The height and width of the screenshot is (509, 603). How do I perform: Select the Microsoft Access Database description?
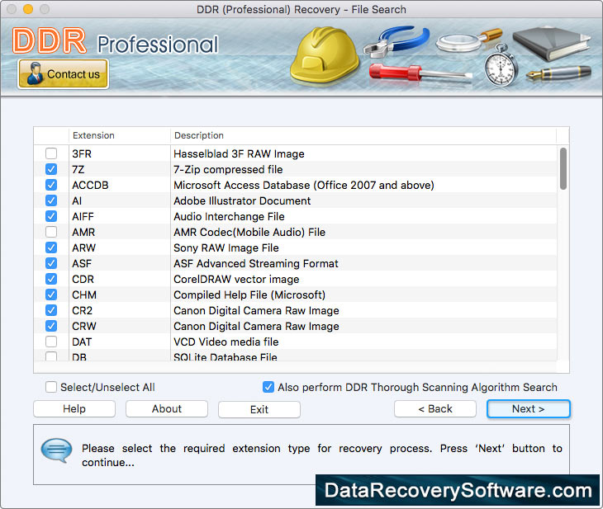(304, 185)
